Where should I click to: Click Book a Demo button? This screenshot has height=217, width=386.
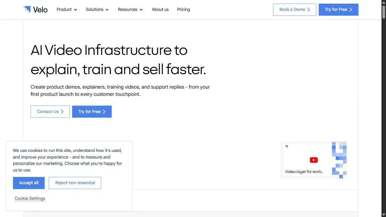[x=295, y=10]
